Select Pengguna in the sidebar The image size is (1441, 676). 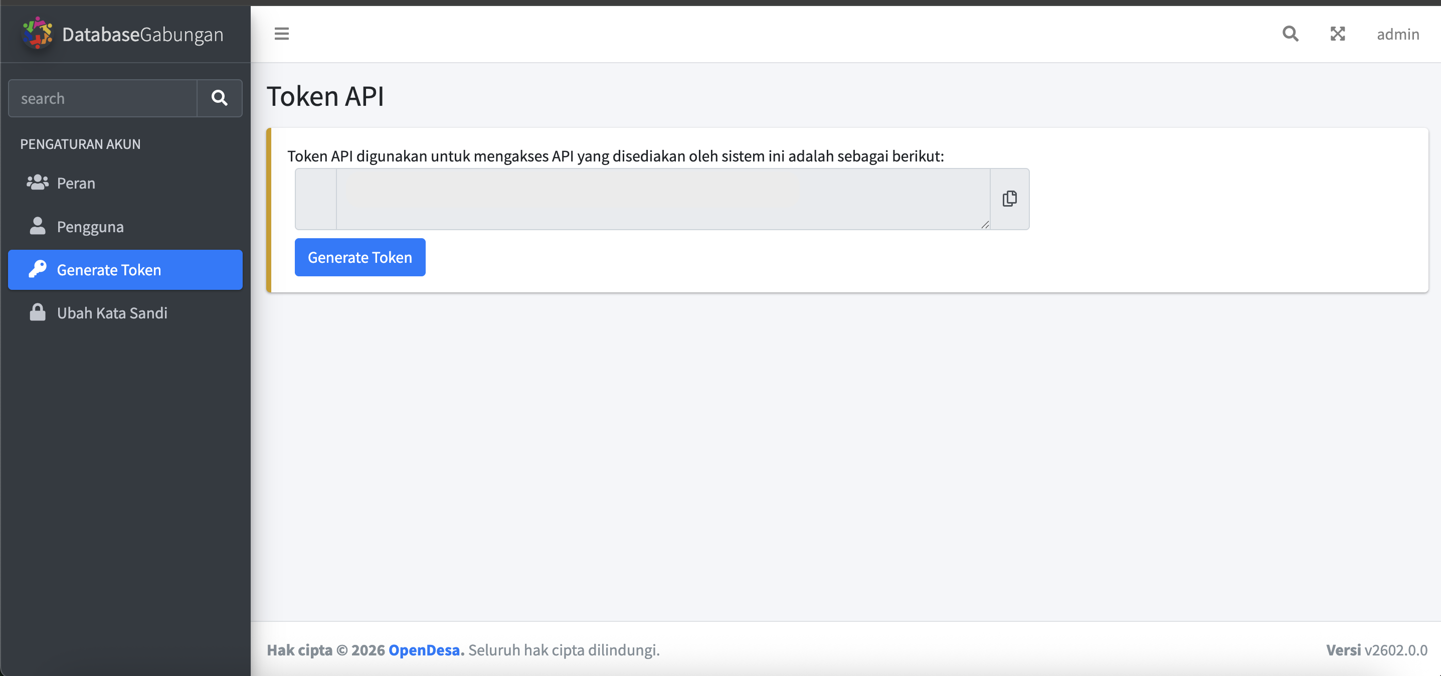90,227
